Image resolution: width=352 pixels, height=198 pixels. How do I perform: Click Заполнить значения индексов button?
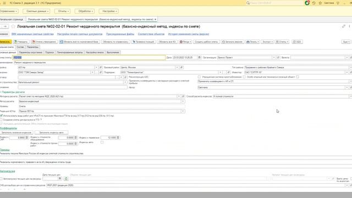[16, 133]
